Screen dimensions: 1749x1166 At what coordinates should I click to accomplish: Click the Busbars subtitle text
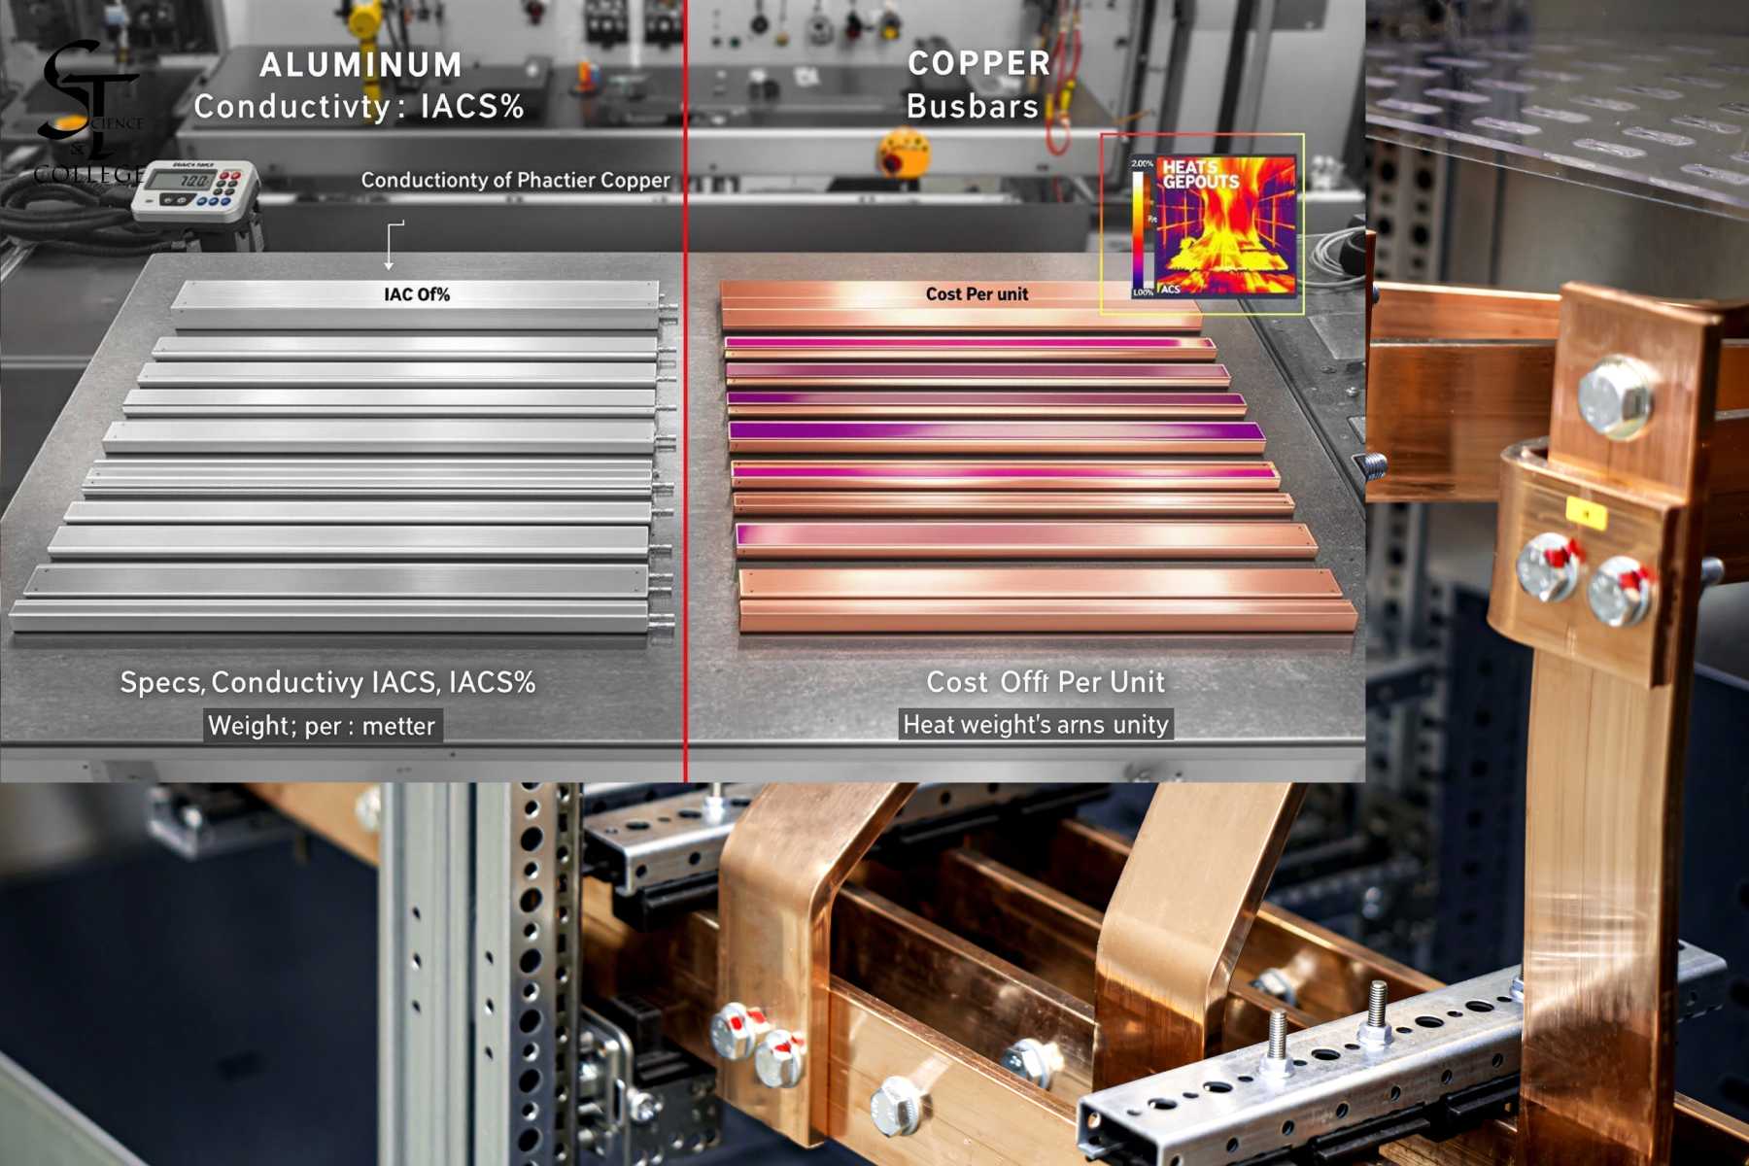pos(973,107)
